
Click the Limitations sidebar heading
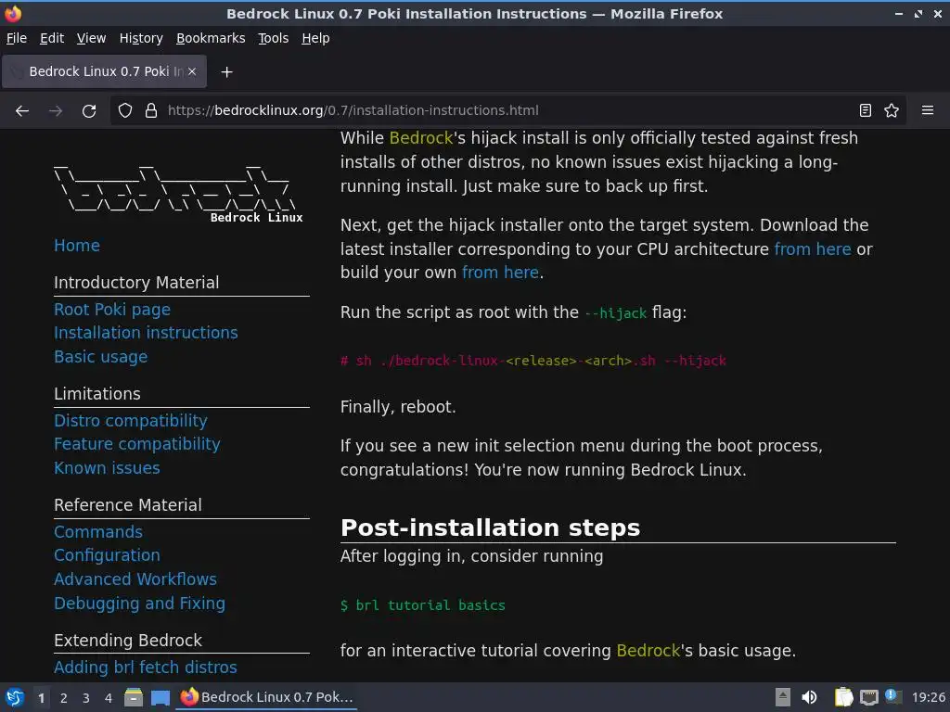coord(96,394)
